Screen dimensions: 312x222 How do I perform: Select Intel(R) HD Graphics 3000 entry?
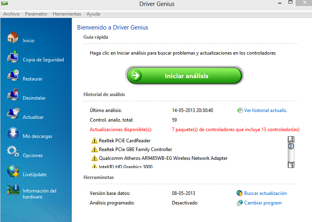click(x=126, y=166)
